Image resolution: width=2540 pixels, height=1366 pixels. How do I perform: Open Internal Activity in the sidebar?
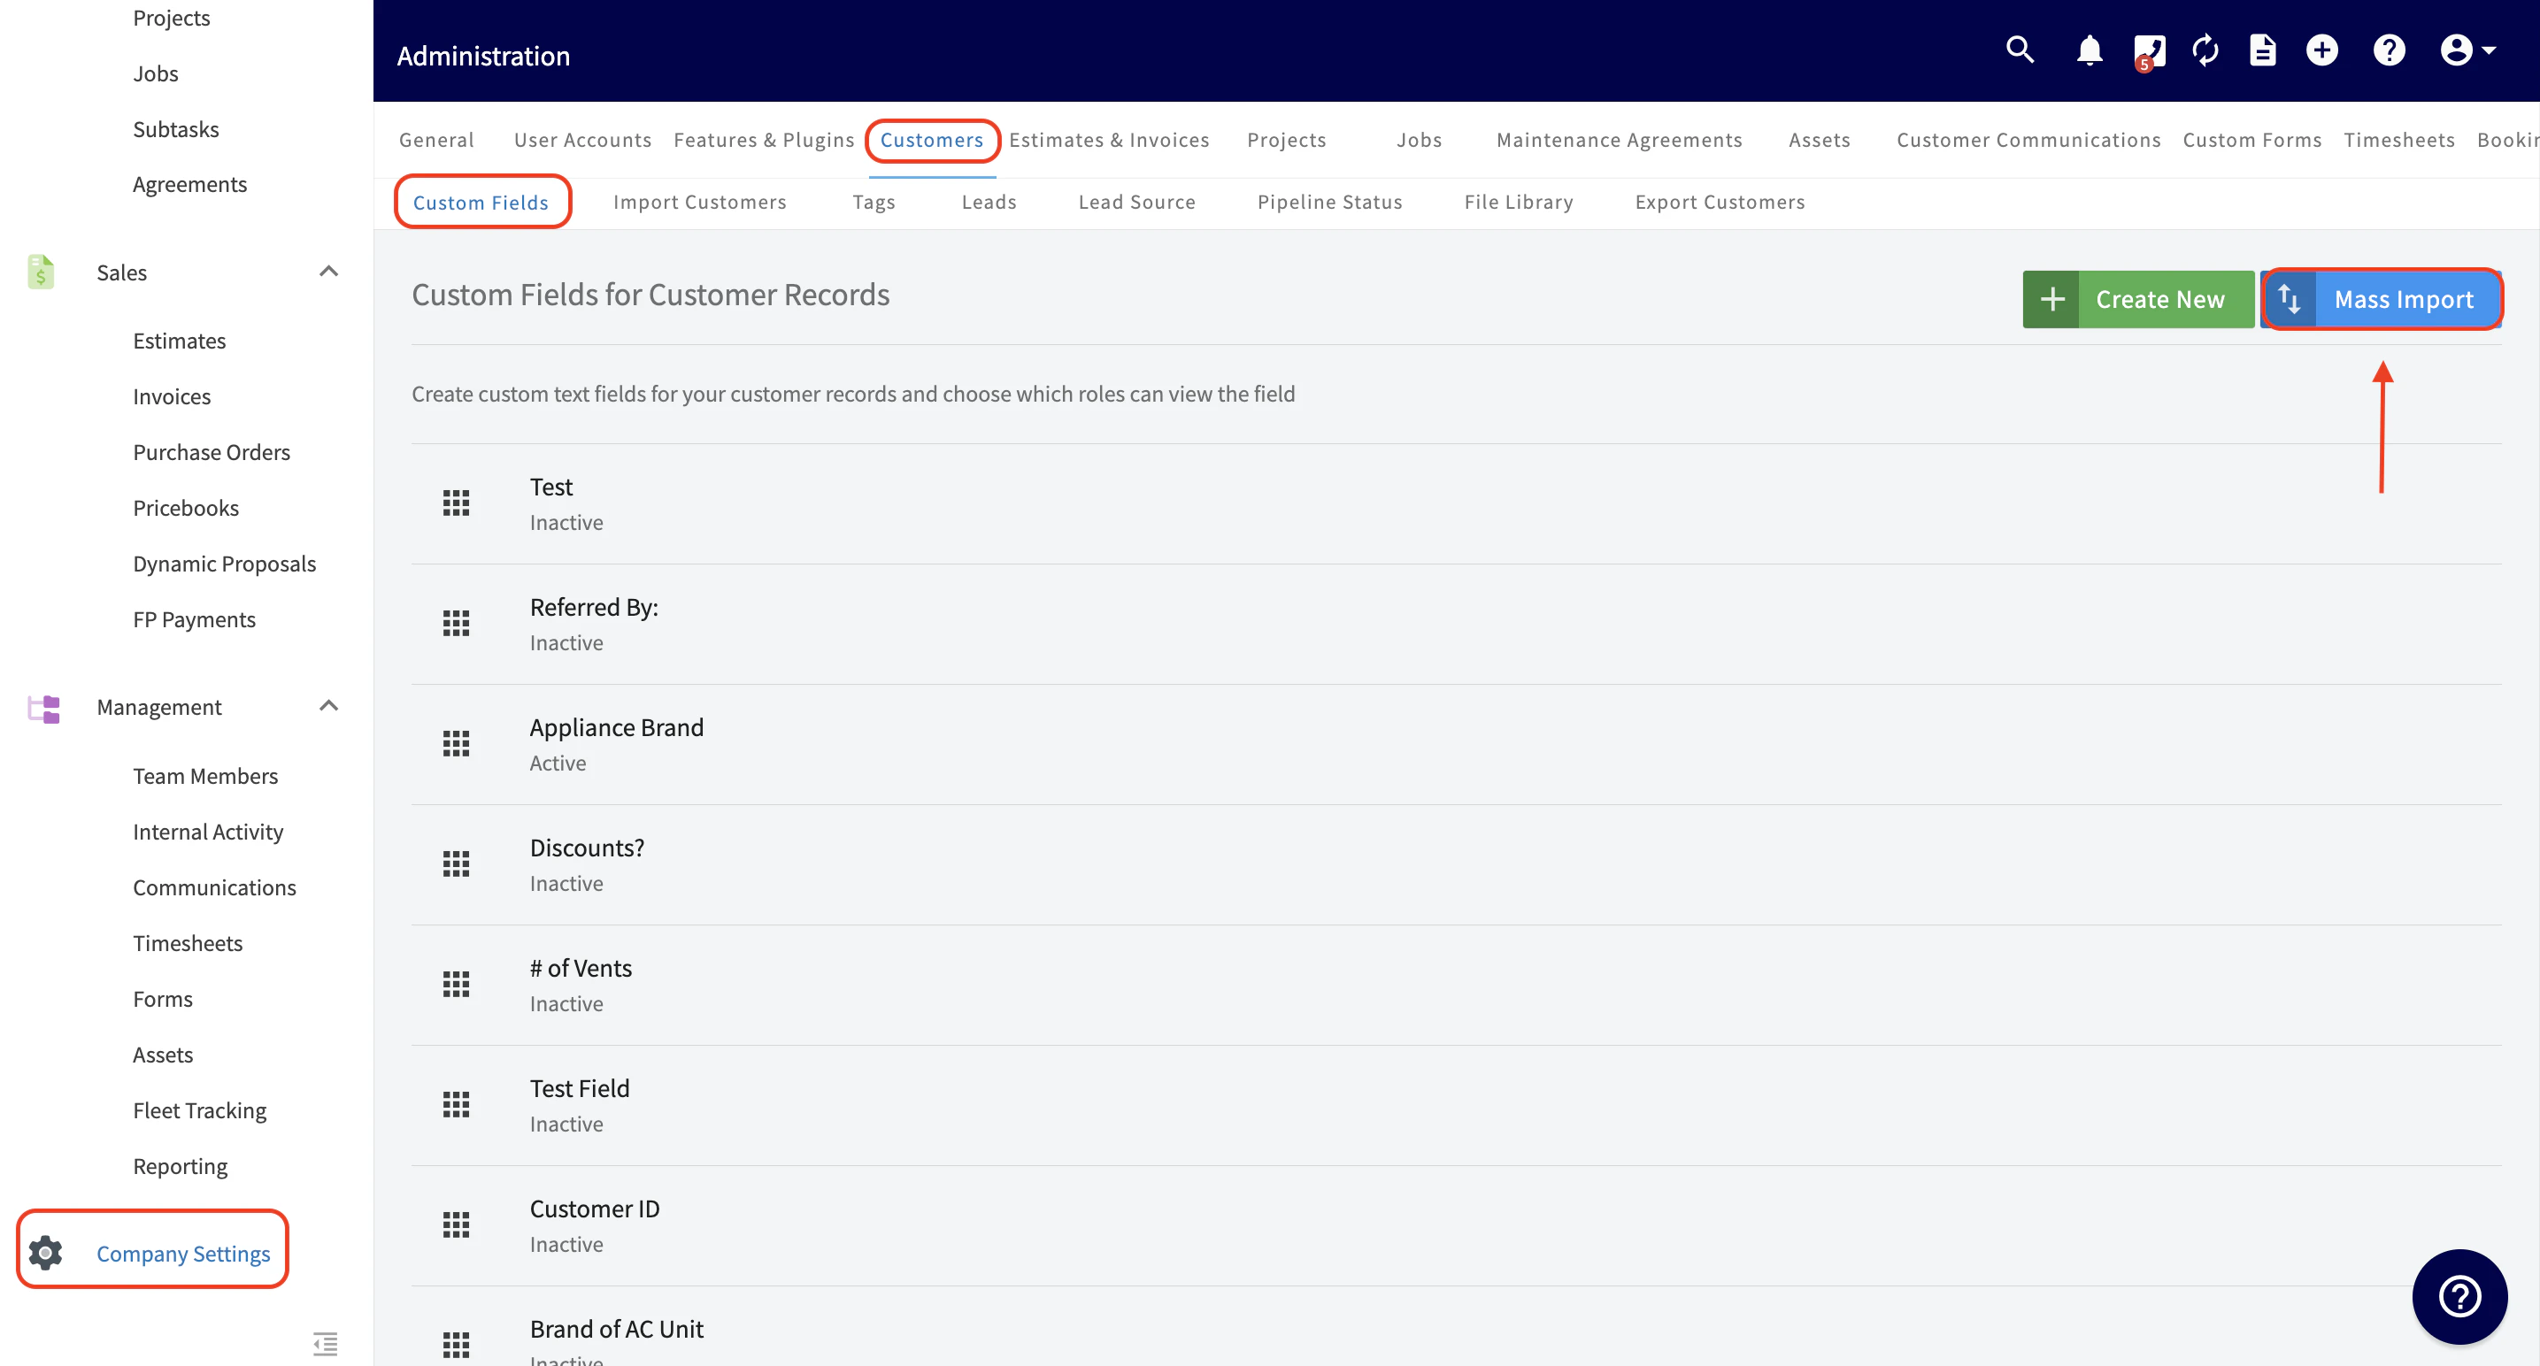(x=208, y=832)
